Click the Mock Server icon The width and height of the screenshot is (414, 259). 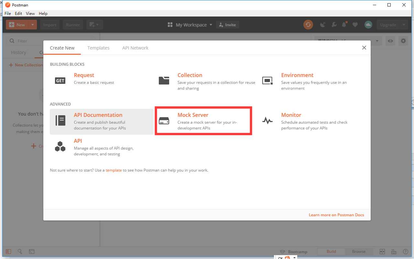tap(164, 121)
